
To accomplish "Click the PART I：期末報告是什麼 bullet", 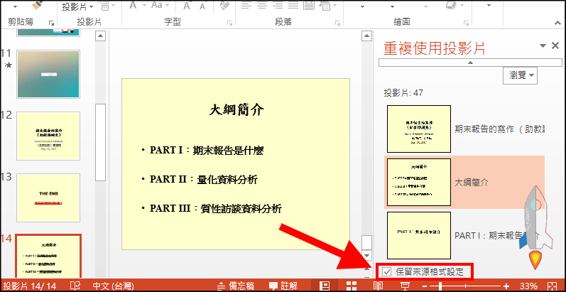I will click(207, 150).
